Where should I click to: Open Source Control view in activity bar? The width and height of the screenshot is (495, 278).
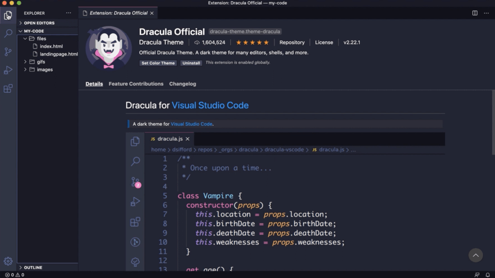point(8,51)
